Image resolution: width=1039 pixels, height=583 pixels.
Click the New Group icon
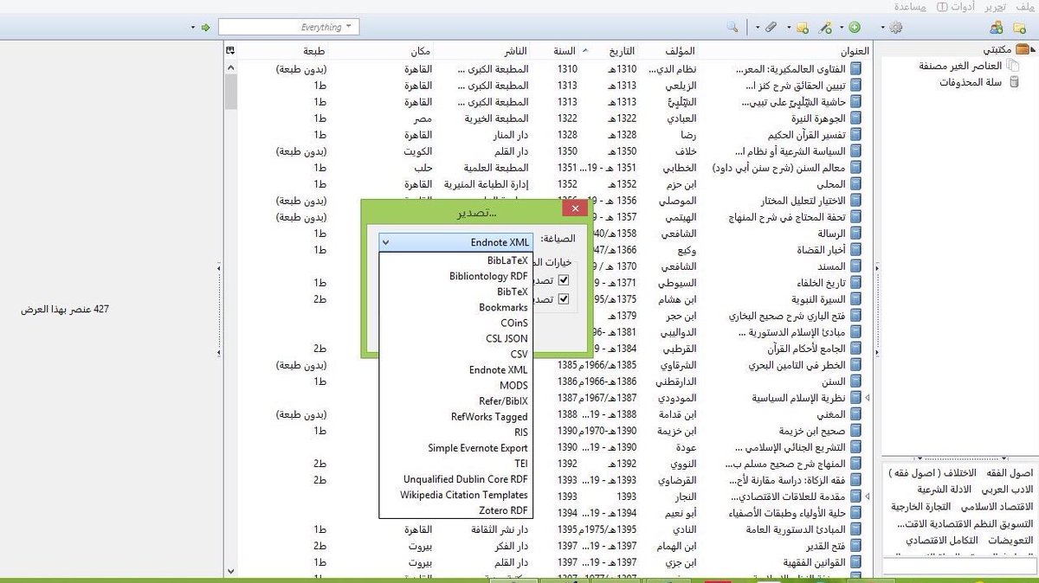click(x=997, y=27)
